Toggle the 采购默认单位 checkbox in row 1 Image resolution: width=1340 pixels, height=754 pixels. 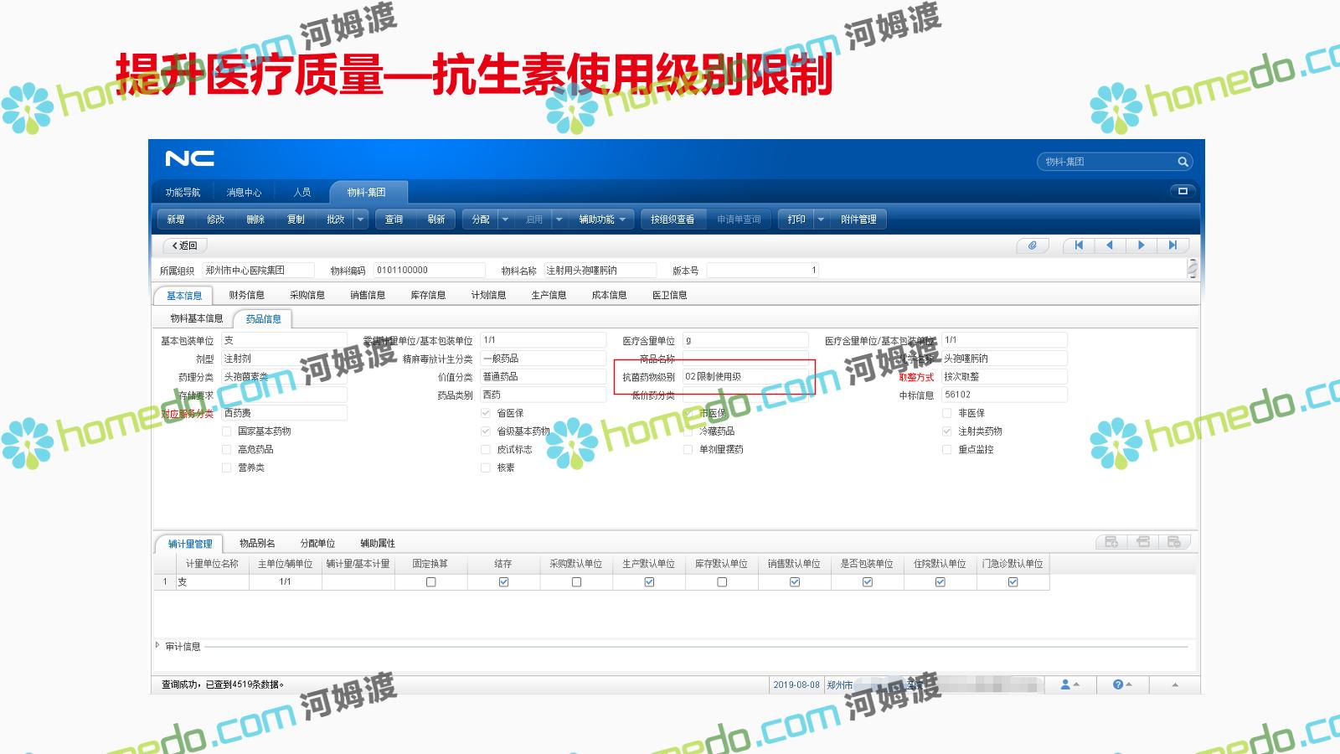(x=576, y=582)
